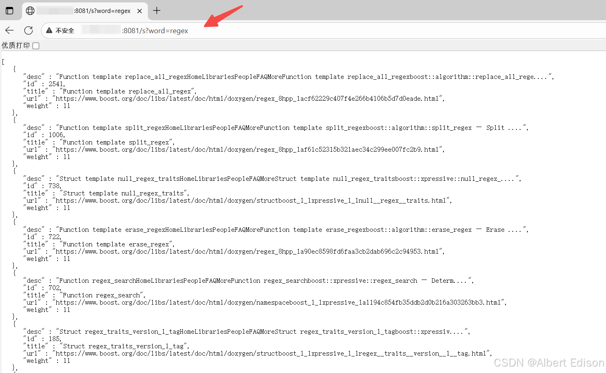Click the desc text for regex_traits_version_1_tag
Viewport: 606px width, 373px height.
coord(262,332)
